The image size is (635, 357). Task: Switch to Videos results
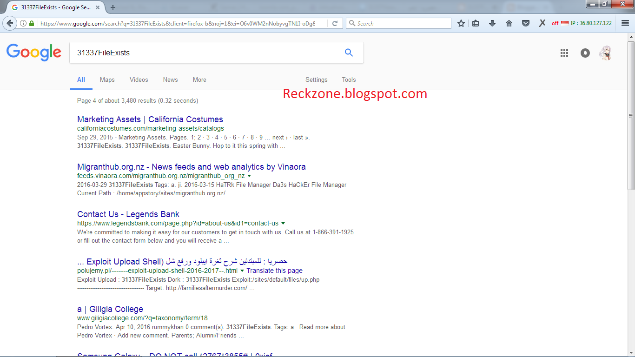[139, 79]
